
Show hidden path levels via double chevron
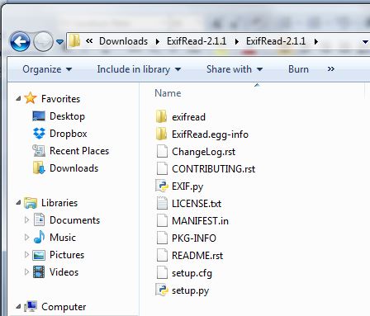coord(89,41)
